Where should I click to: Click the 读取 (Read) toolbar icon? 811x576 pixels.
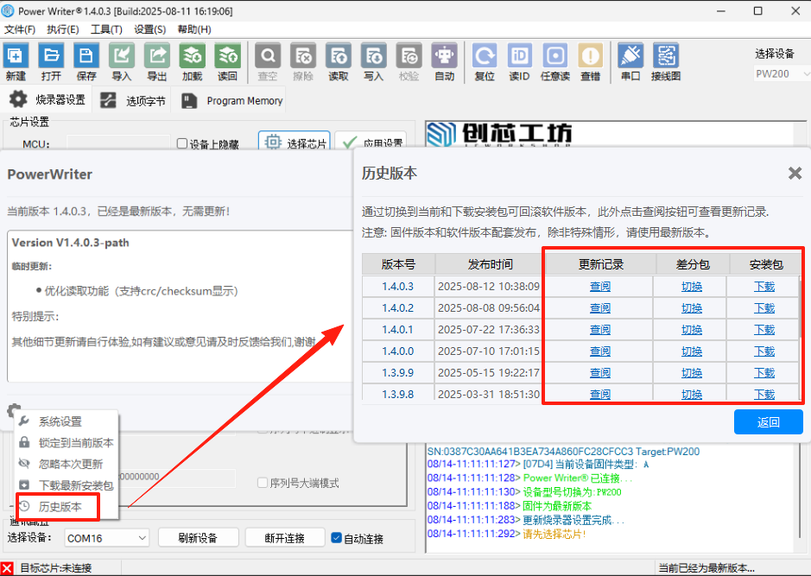(x=339, y=55)
